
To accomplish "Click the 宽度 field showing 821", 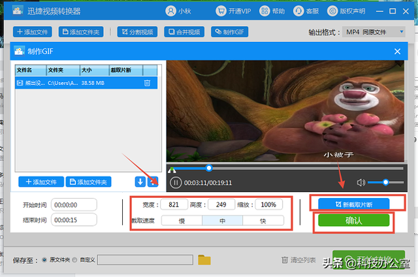I will [174, 204].
